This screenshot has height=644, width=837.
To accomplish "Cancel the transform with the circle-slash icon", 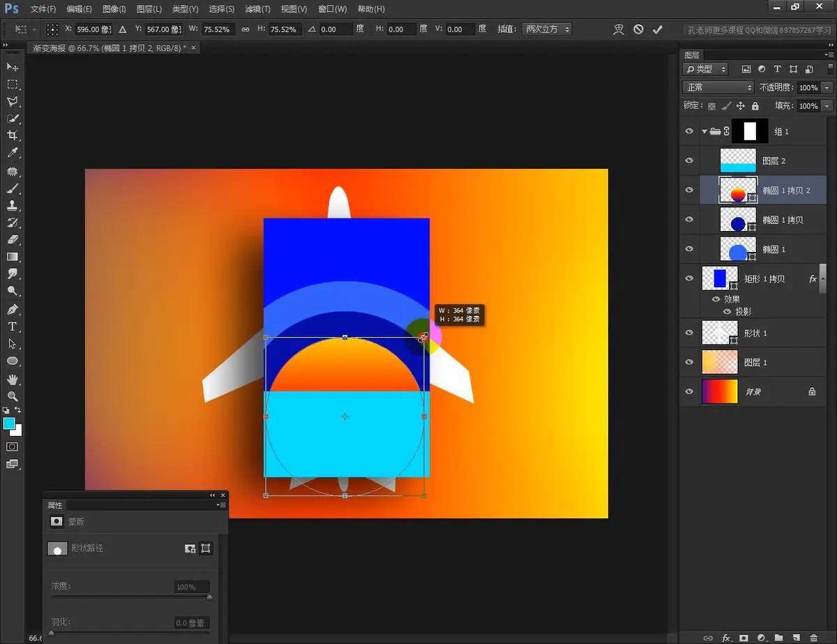I will pos(638,29).
